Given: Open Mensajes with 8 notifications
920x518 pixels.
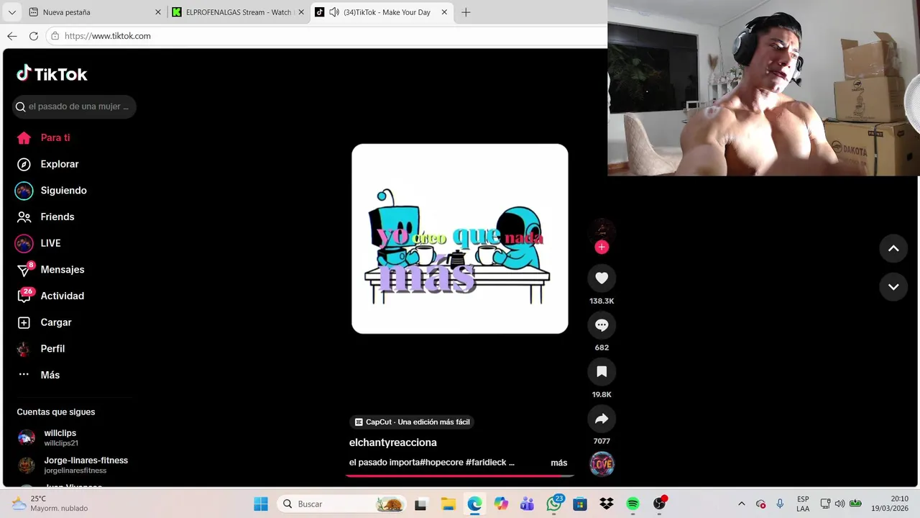Looking at the screenshot, I should (50, 270).
